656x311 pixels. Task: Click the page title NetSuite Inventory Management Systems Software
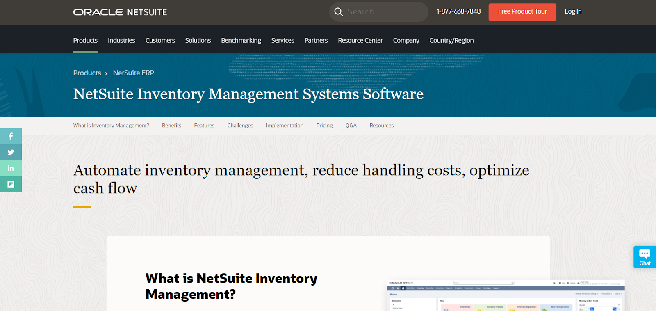point(248,94)
